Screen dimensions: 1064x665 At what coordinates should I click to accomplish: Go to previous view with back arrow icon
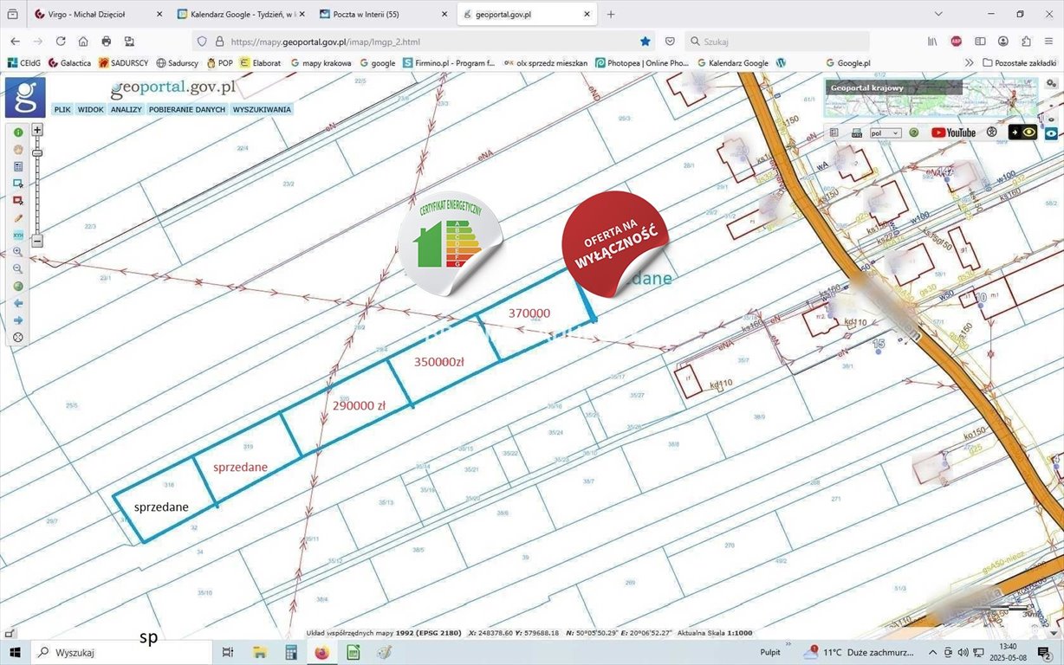[17, 303]
